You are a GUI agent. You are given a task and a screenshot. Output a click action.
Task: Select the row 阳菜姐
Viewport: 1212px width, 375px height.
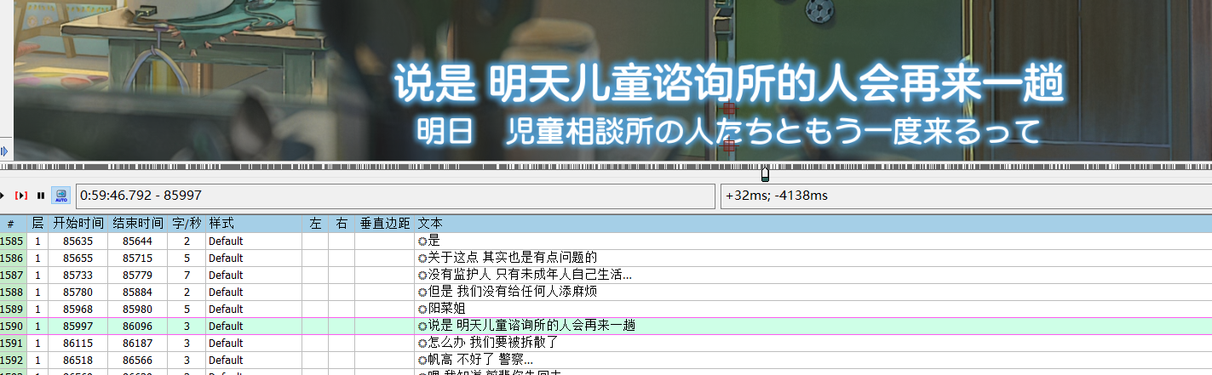606,309
